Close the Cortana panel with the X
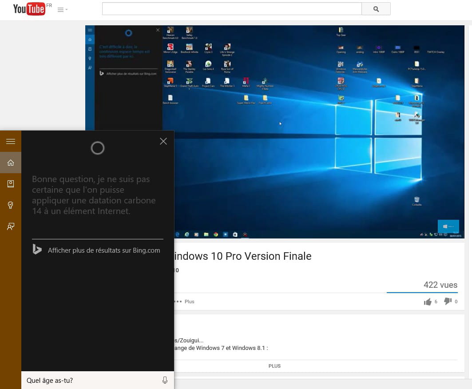The height and width of the screenshot is (389, 472). [163, 141]
